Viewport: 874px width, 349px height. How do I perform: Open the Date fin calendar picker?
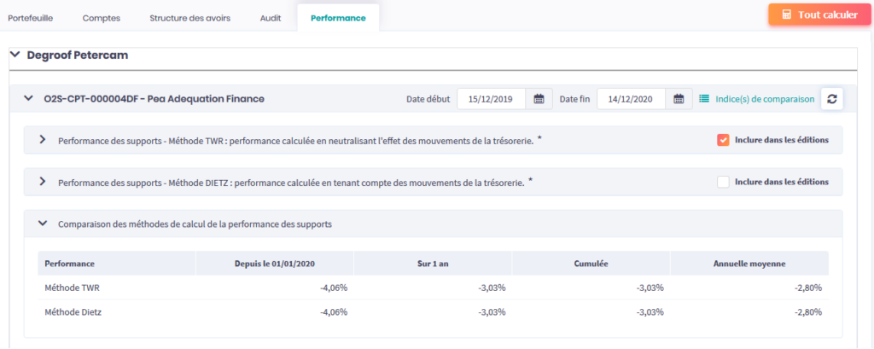click(678, 99)
